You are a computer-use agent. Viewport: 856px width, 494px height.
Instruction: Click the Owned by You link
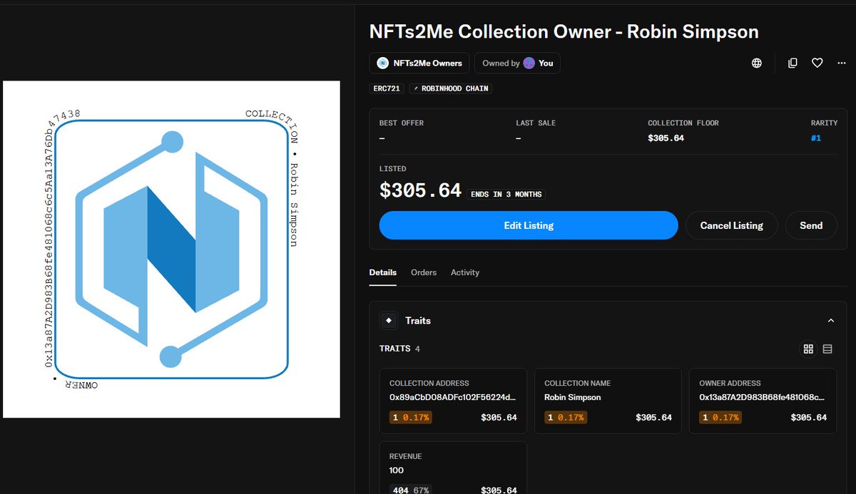point(518,63)
